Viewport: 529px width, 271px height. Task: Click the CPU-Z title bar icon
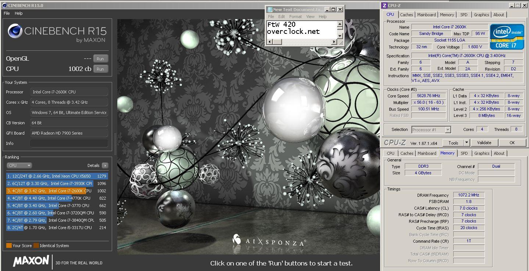click(x=385, y=5)
